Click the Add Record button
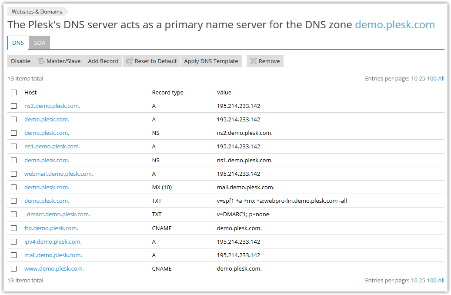 pos(103,61)
